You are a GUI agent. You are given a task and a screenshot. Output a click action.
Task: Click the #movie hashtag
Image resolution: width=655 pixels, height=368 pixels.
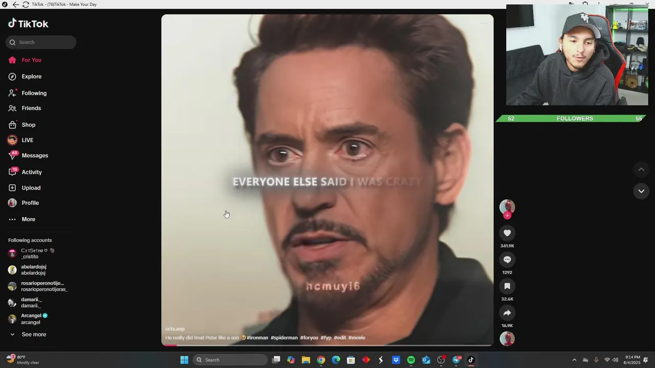pos(357,338)
